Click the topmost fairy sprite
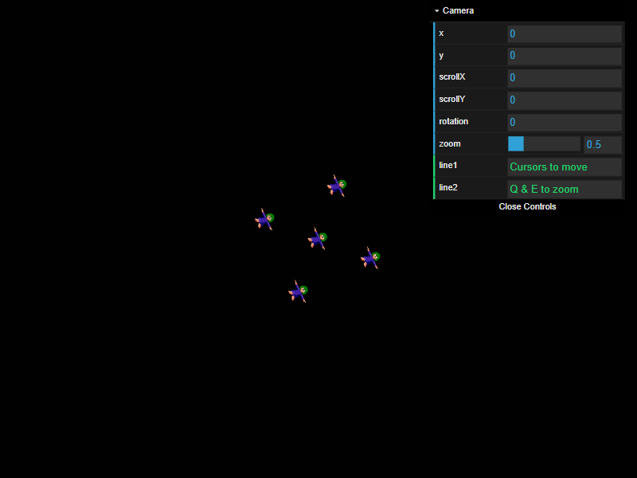 [336, 186]
